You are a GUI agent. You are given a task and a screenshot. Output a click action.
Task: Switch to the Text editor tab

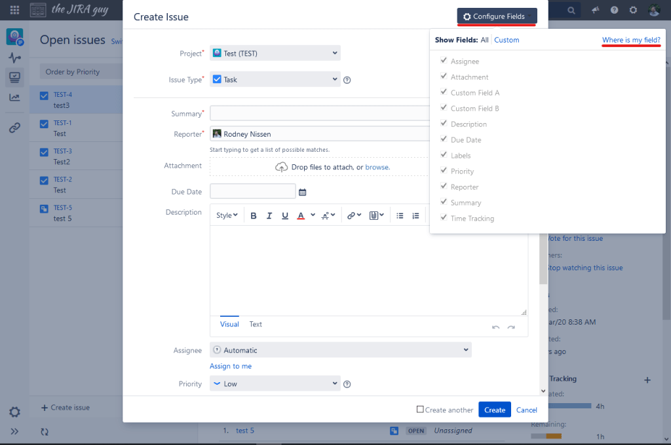(256, 325)
